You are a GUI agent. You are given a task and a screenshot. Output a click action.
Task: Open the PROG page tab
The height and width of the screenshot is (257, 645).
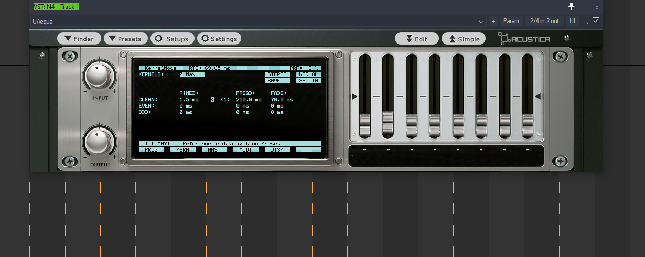tap(152, 150)
